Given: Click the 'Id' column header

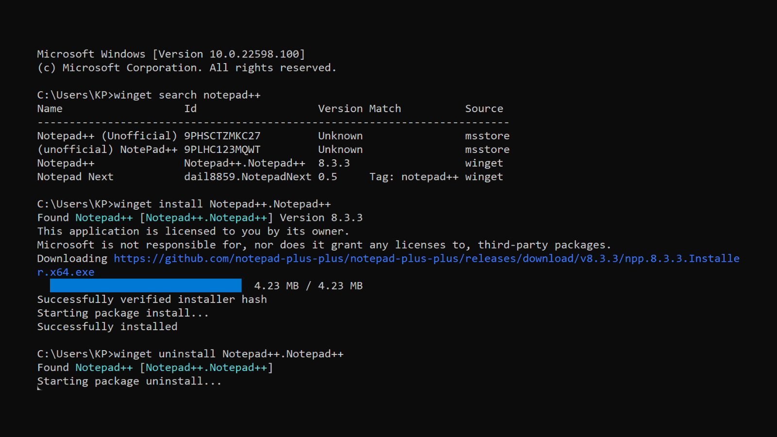Looking at the screenshot, I should pos(190,109).
